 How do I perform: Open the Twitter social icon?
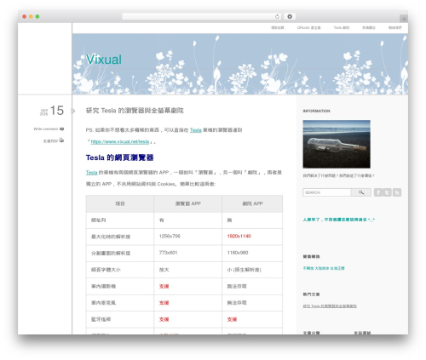388,192
